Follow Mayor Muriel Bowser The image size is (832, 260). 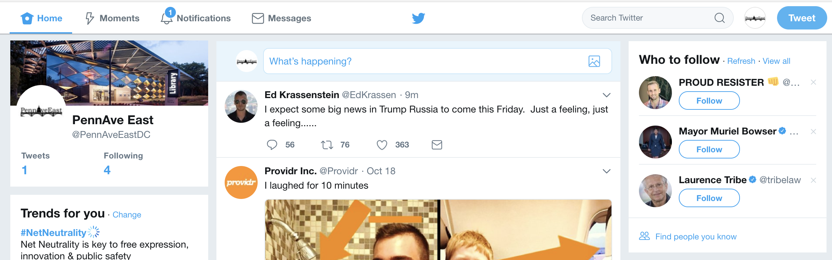709,150
